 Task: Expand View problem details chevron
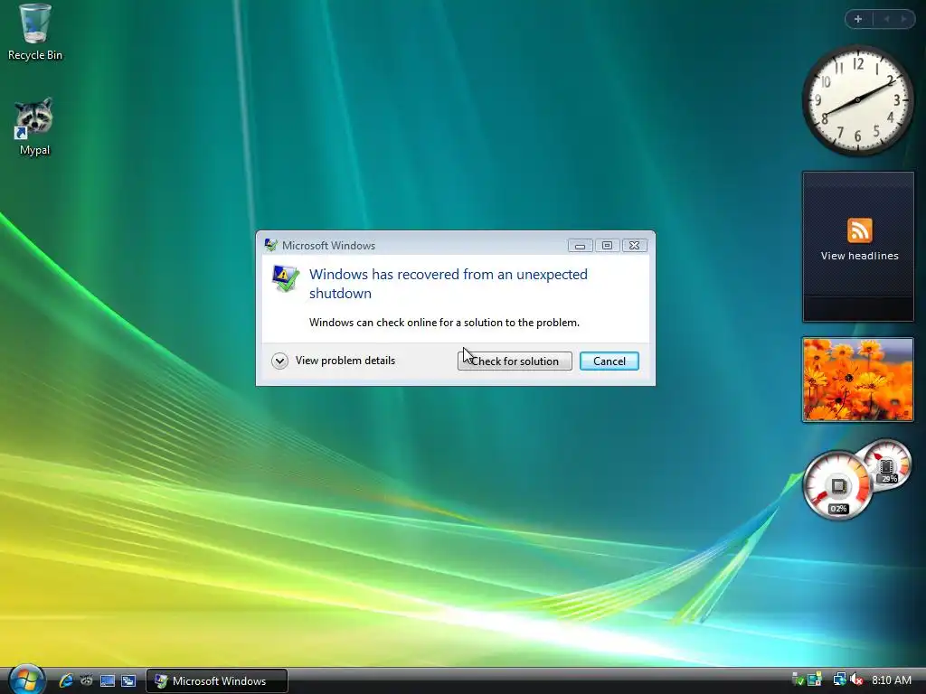tap(280, 361)
